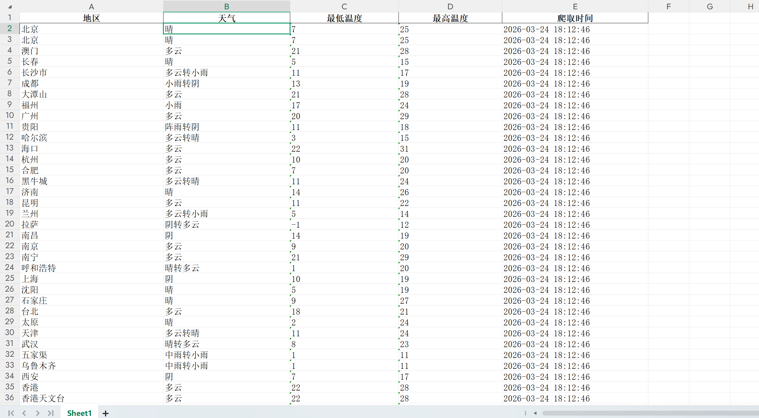Select row 20 header
This screenshot has width=759, height=418.
click(10, 224)
